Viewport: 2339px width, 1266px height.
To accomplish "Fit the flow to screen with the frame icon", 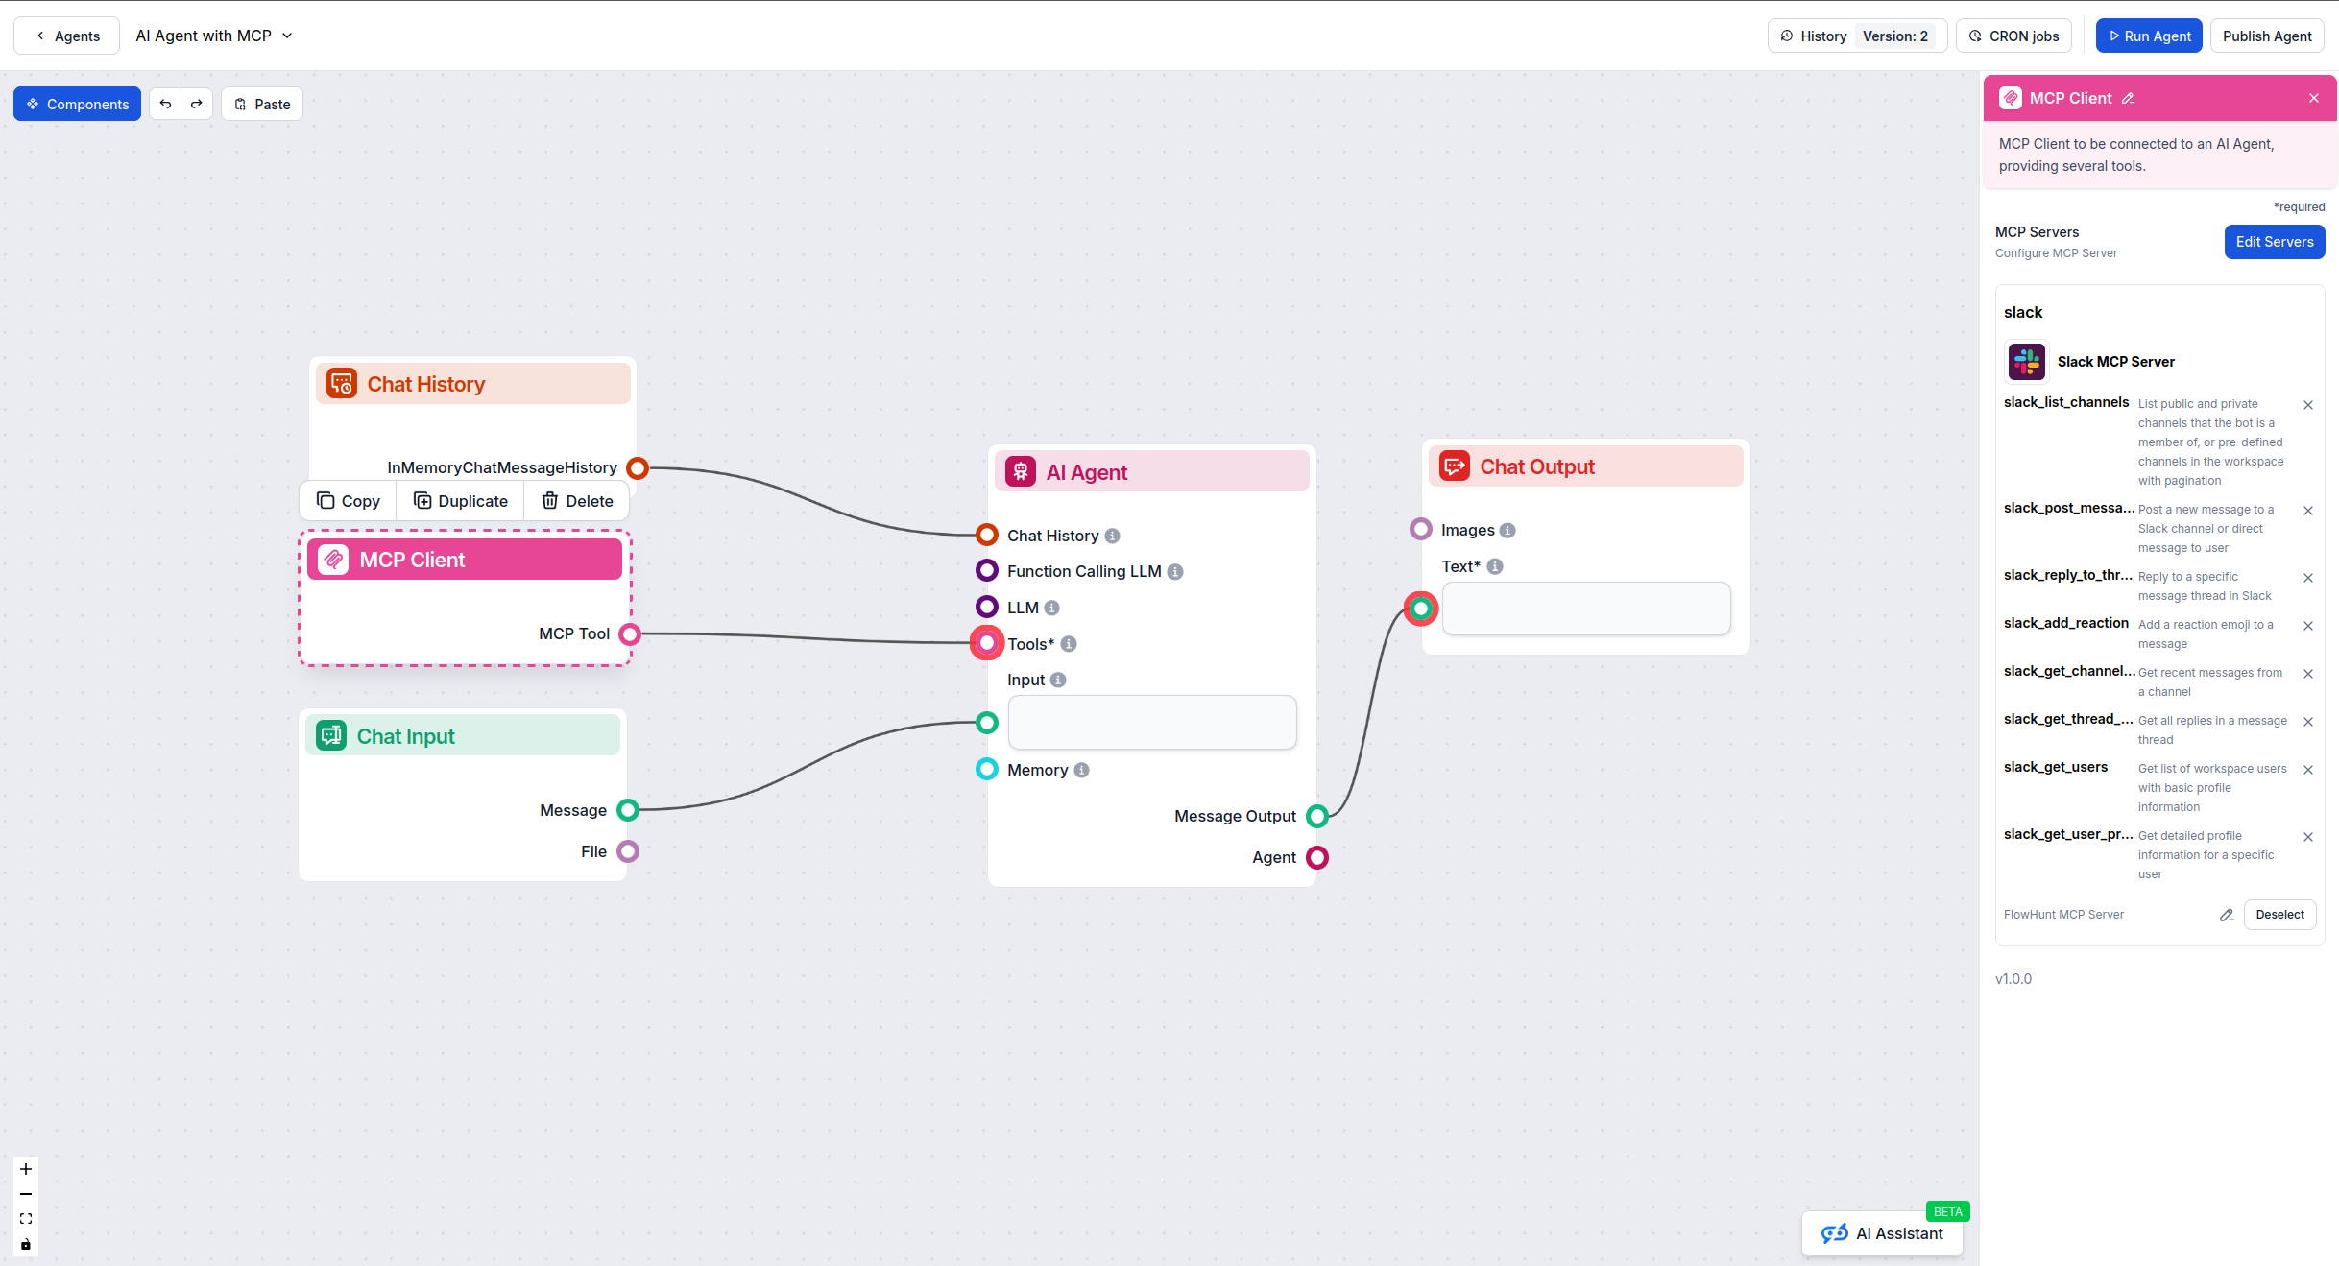I will pos(25,1218).
